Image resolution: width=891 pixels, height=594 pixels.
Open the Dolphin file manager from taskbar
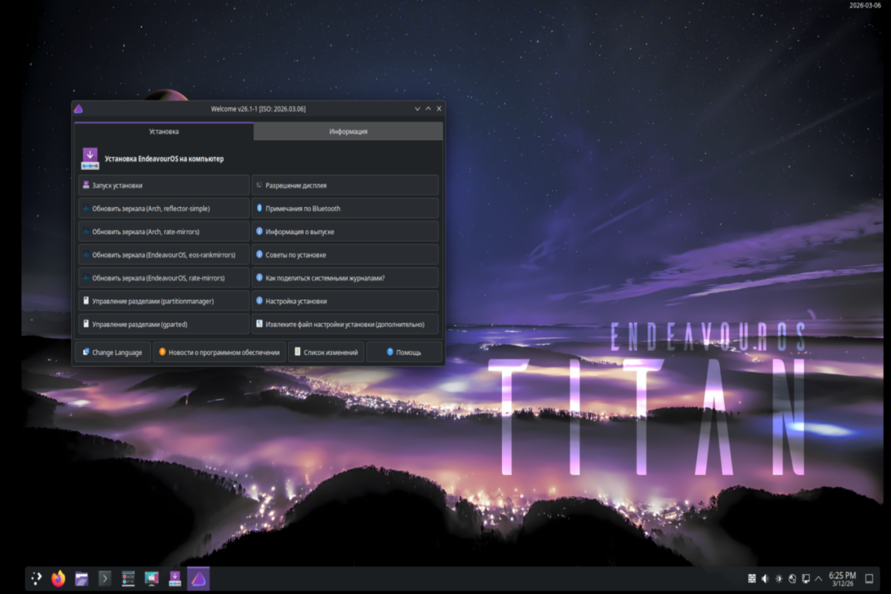pos(81,578)
